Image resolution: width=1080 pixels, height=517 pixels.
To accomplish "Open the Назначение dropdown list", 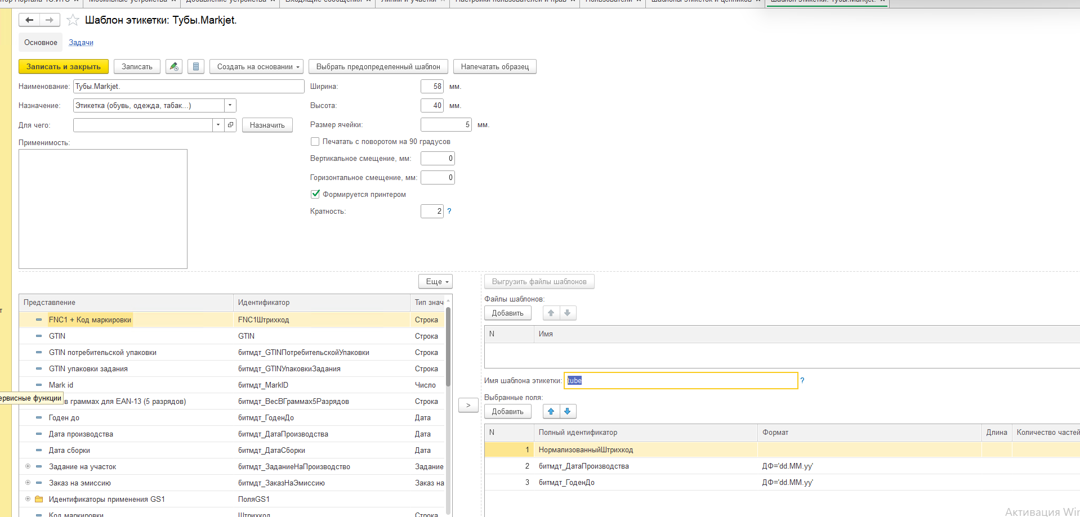I will point(230,106).
